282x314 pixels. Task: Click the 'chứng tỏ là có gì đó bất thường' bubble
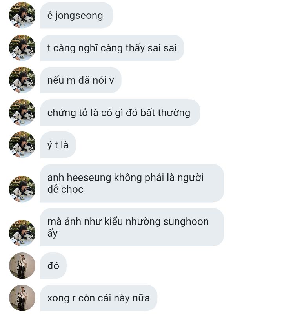click(x=120, y=112)
